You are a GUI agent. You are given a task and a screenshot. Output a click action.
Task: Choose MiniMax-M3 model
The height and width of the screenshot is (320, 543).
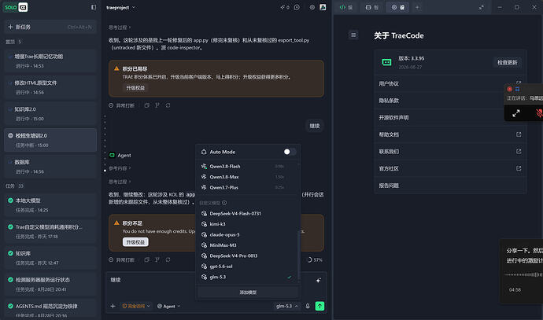248,245
